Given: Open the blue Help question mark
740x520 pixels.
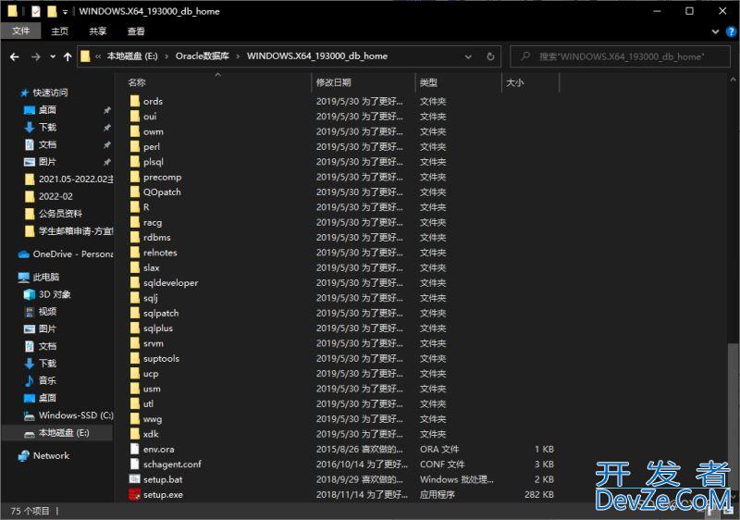Looking at the screenshot, I should [731, 31].
